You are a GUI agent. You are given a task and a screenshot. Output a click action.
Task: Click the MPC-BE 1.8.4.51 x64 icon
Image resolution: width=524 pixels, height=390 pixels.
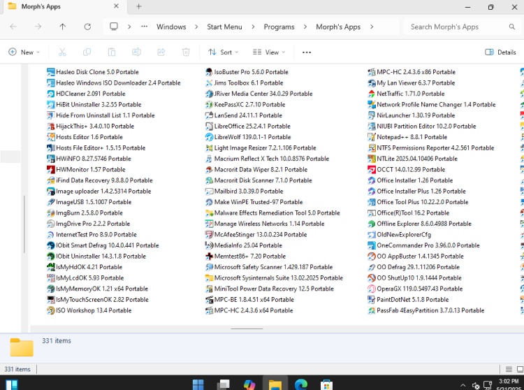[x=209, y=300]
